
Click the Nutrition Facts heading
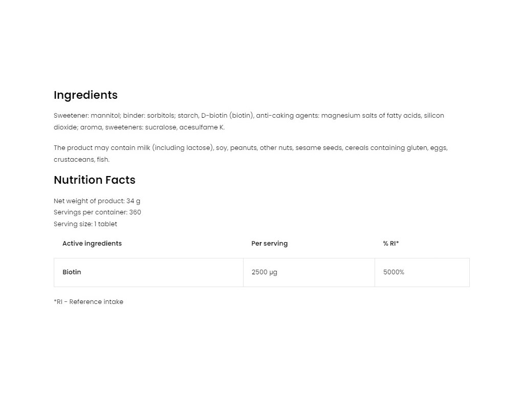pyautogui.click(x=95, y=180)
